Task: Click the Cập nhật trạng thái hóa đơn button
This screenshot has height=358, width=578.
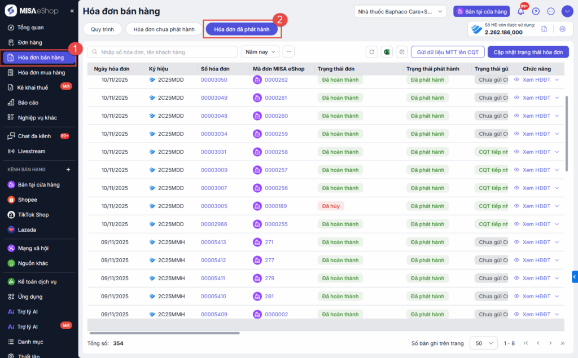Action: pos(528,52)
